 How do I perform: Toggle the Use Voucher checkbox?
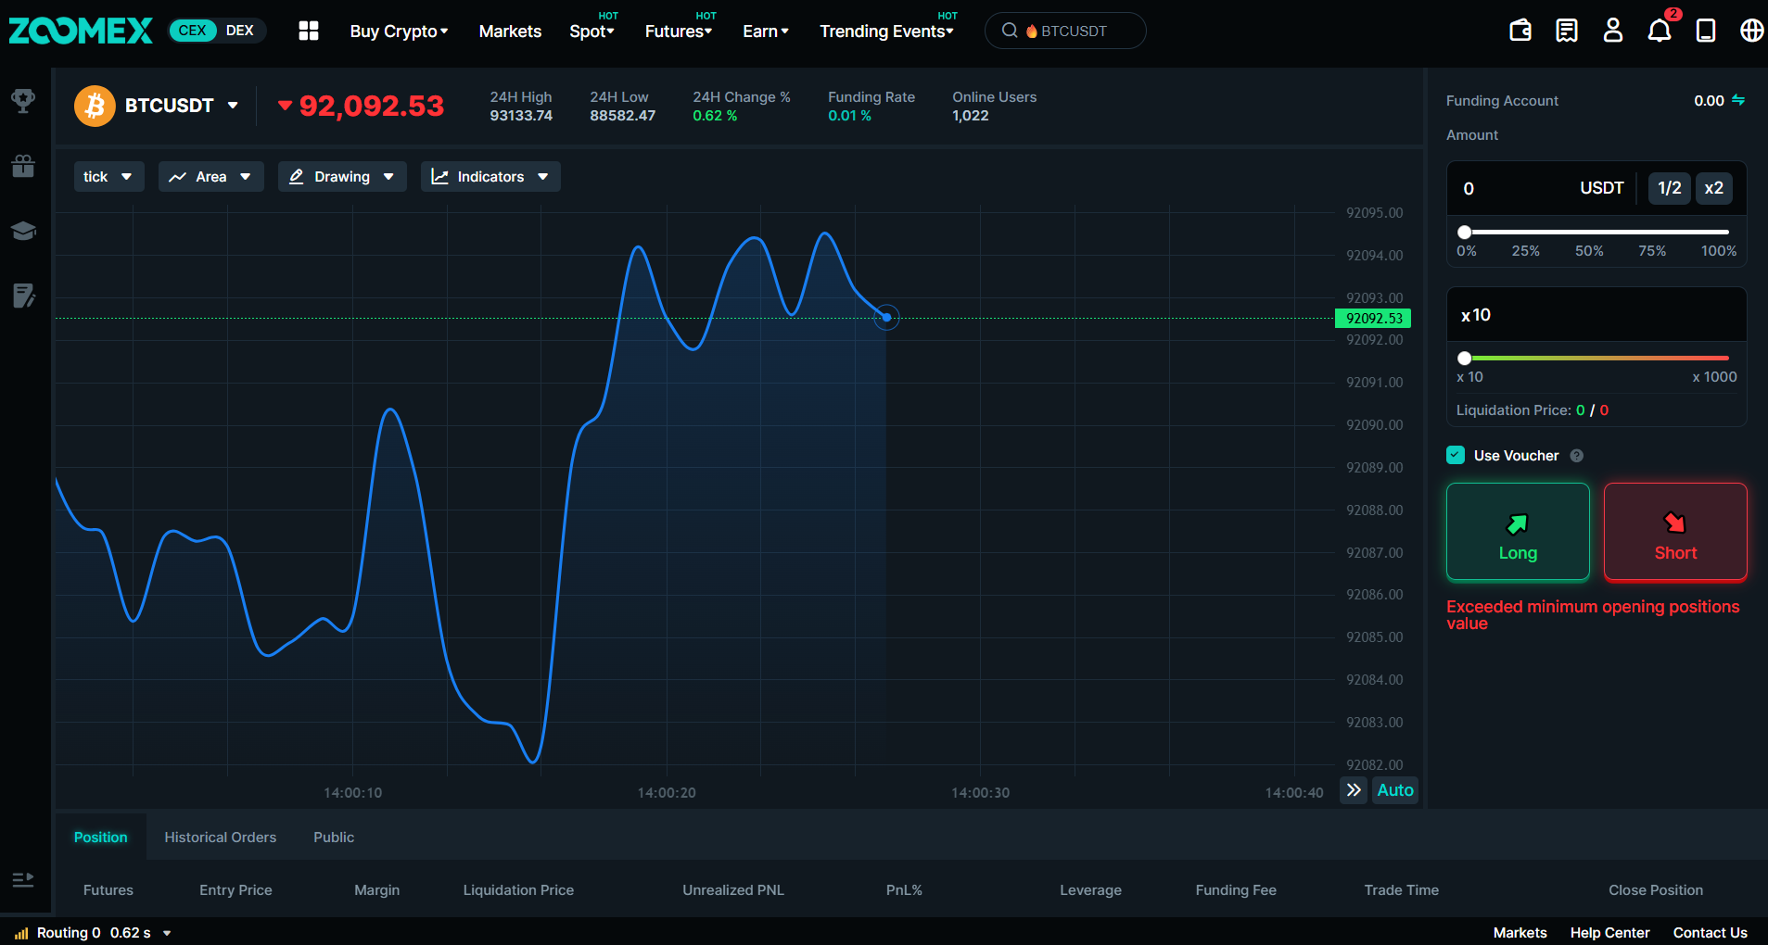[1456, 455]
